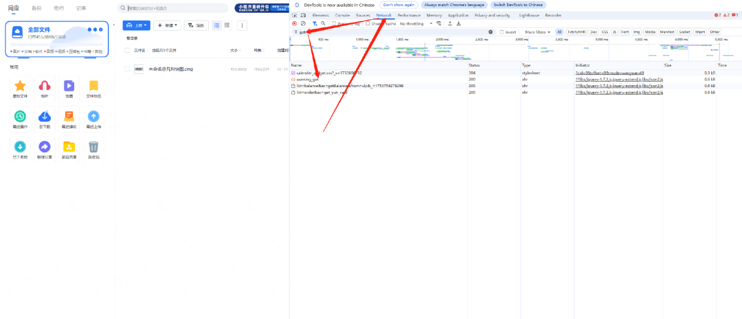Open the headphones music shortcut
The image size is (742, 319).
click(x=45, y=89)
